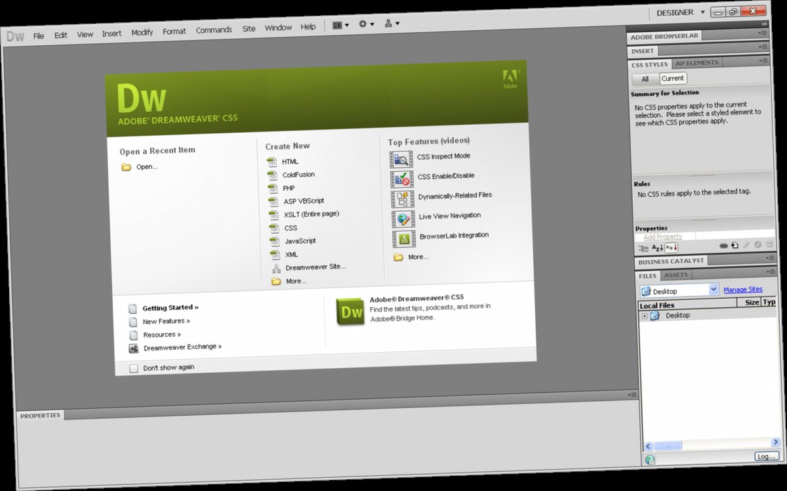Click the Delete CSS Rule trash icon

769,244
